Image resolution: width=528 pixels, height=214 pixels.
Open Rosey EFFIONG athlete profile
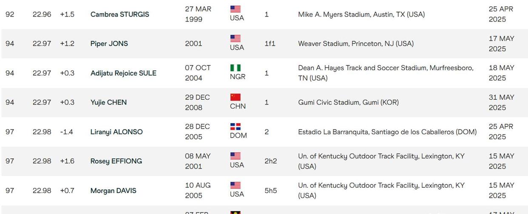point(116,161)
